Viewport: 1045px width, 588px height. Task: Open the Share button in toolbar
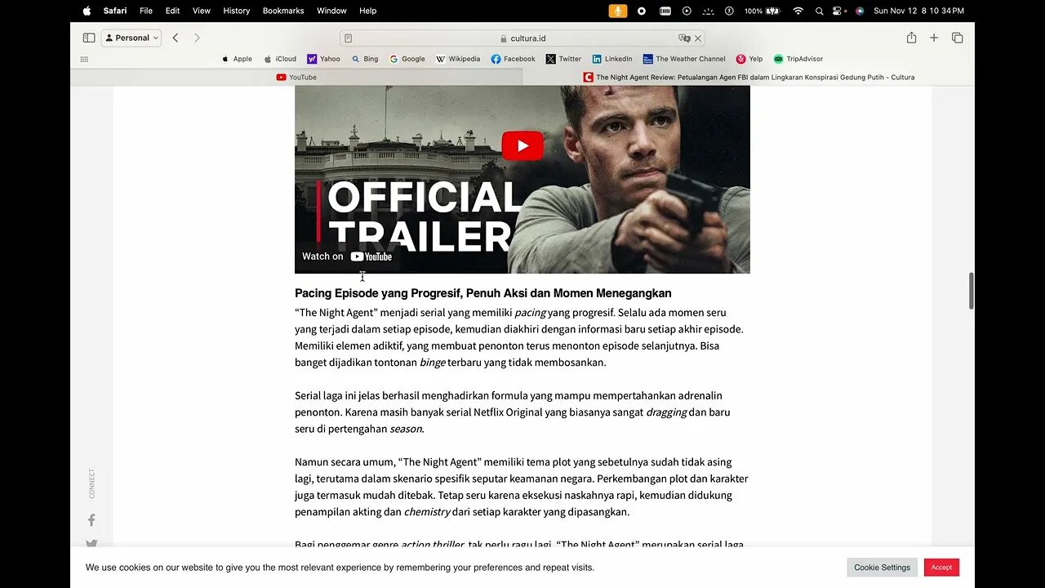(911, 38)
